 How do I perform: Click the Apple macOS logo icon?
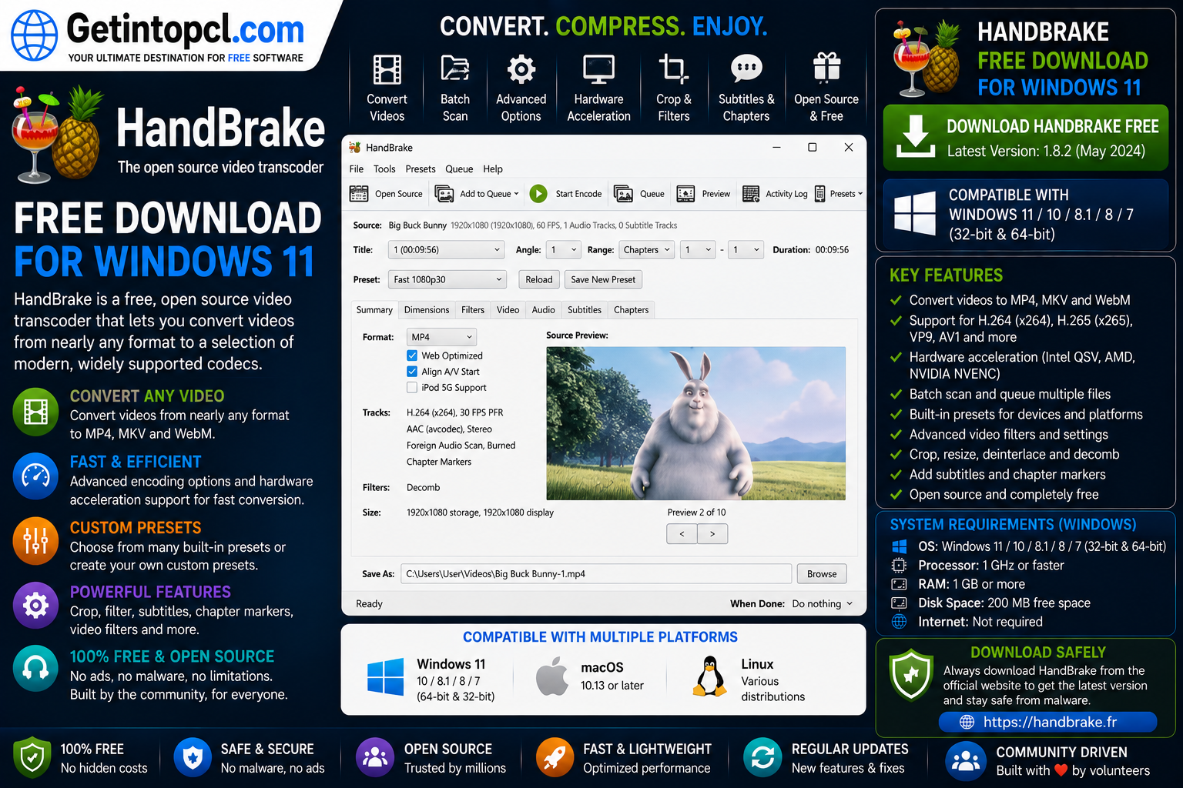point(551,676)
